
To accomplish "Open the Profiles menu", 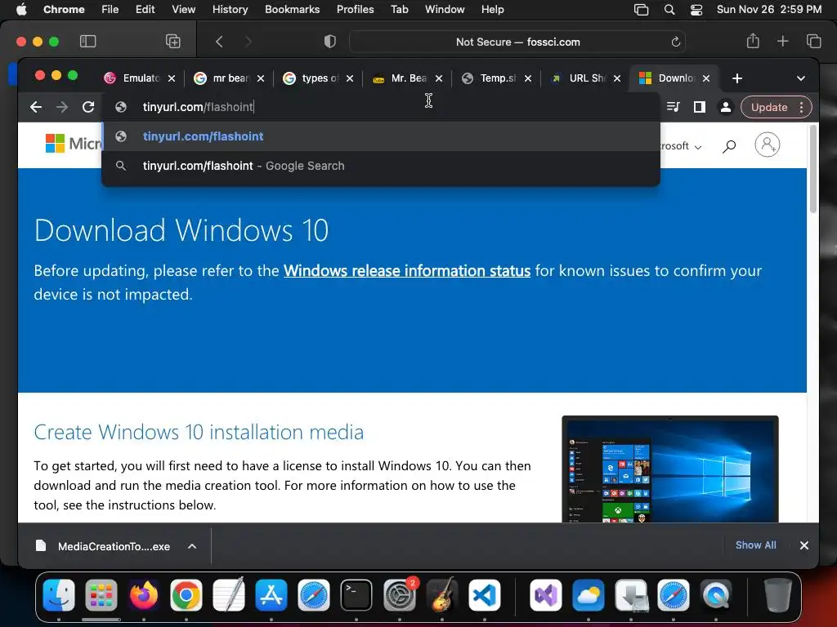I will pos(355,9).
